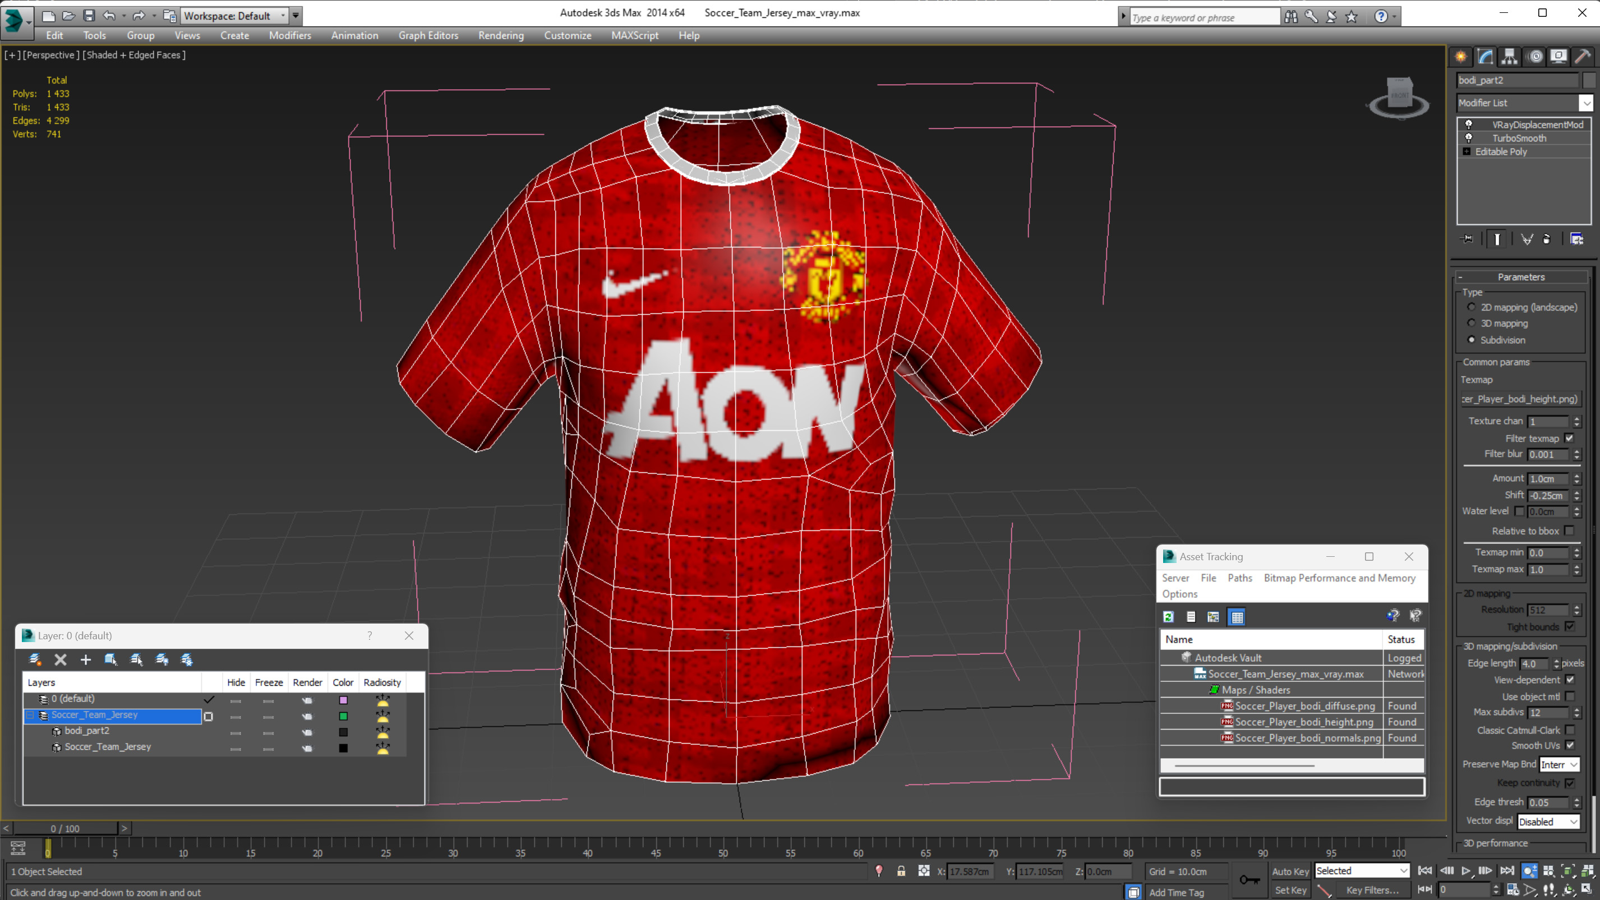1600x900 pixels.
Task: Select 3D mapping radio button
Action: click(1472, 323)
